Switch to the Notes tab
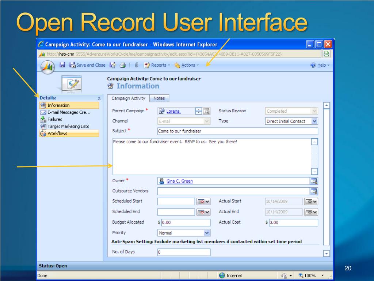 click(x=159, y=98)
